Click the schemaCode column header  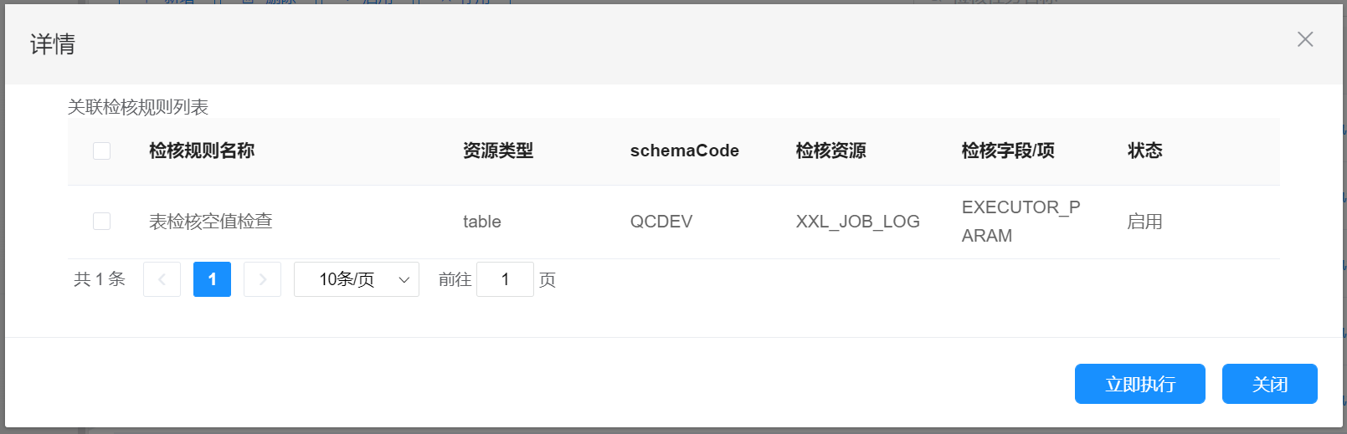click(684, 151)
